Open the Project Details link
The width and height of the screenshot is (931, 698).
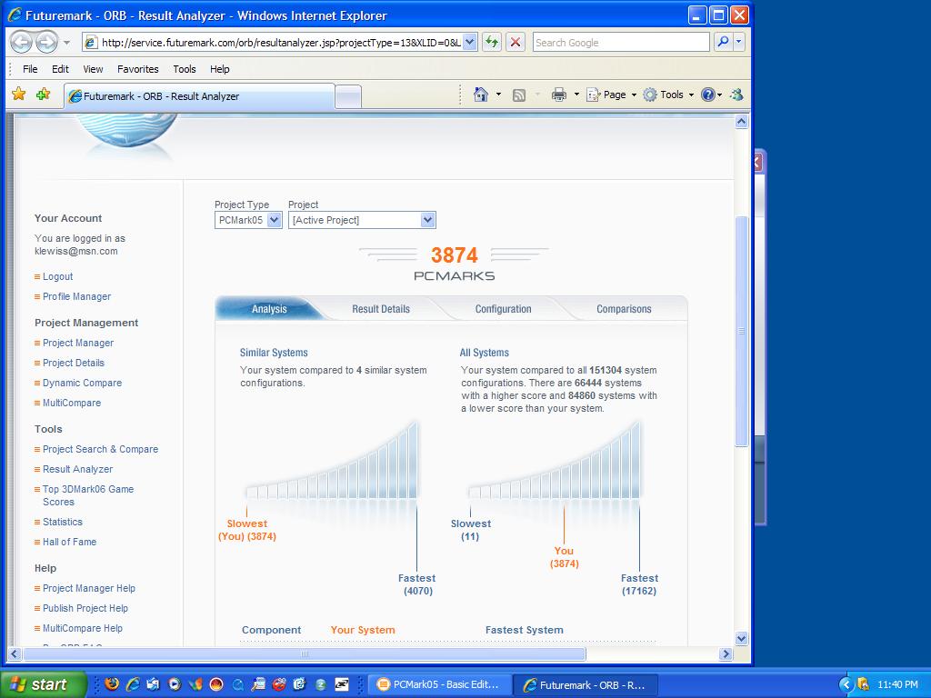(73, 363)
